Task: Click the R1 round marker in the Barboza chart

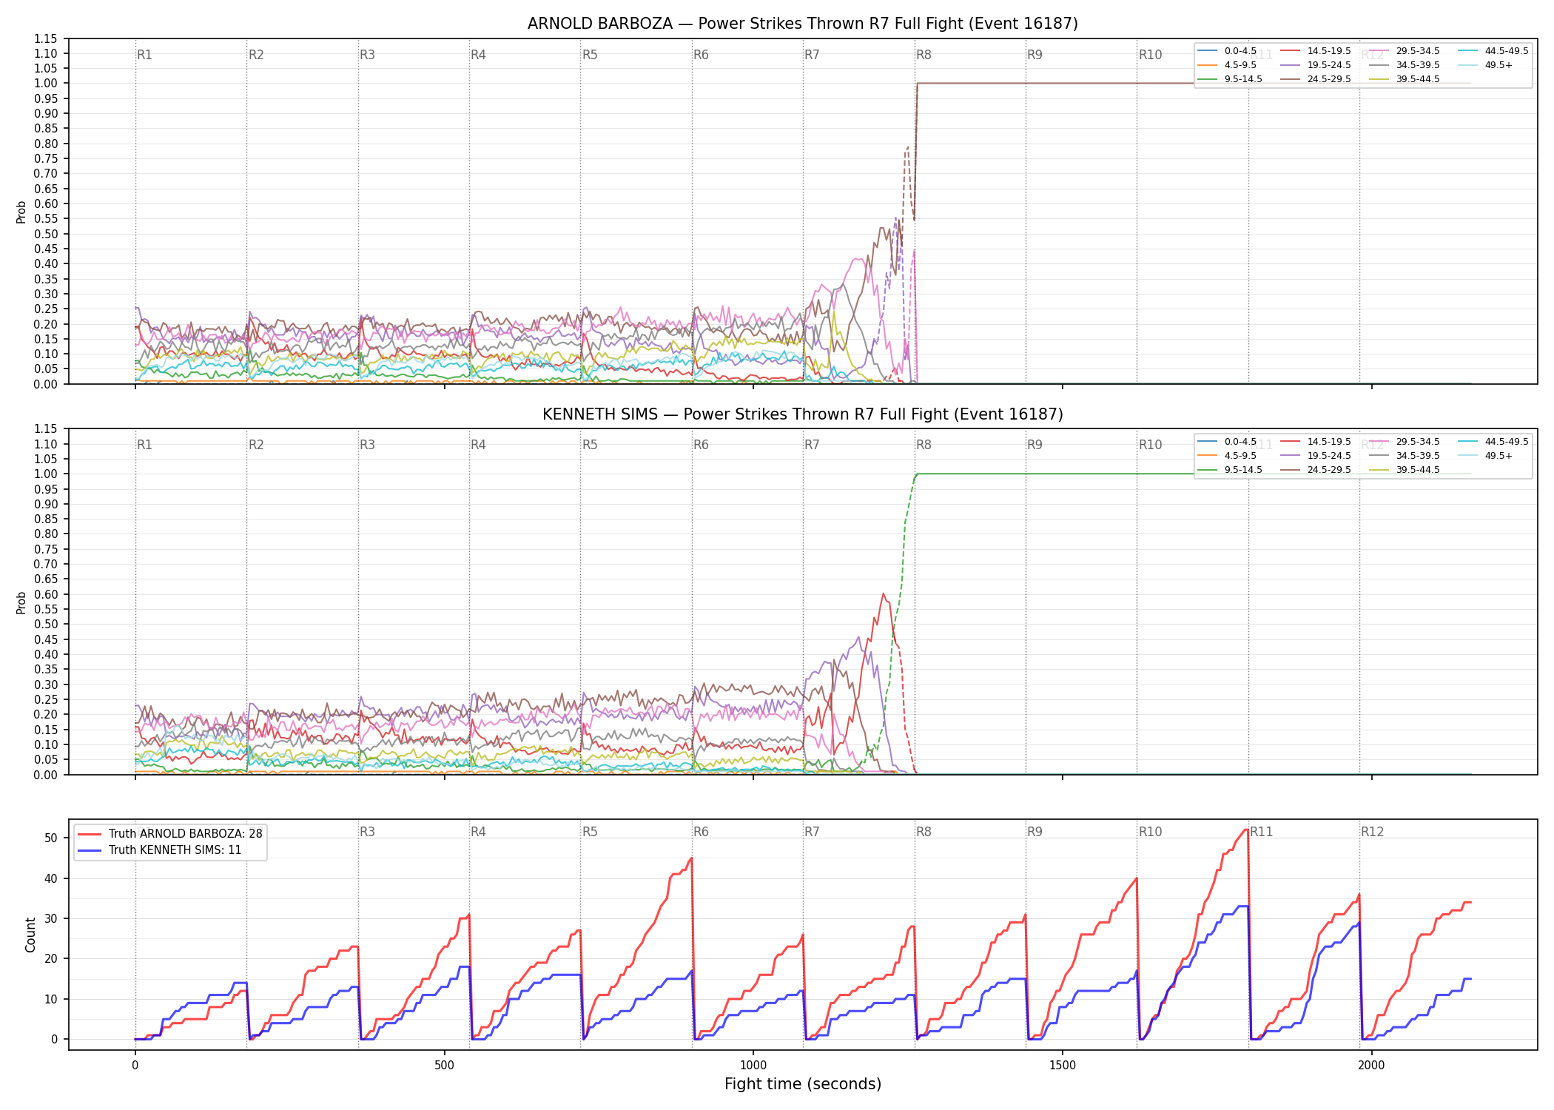Action: coord(144,55)
